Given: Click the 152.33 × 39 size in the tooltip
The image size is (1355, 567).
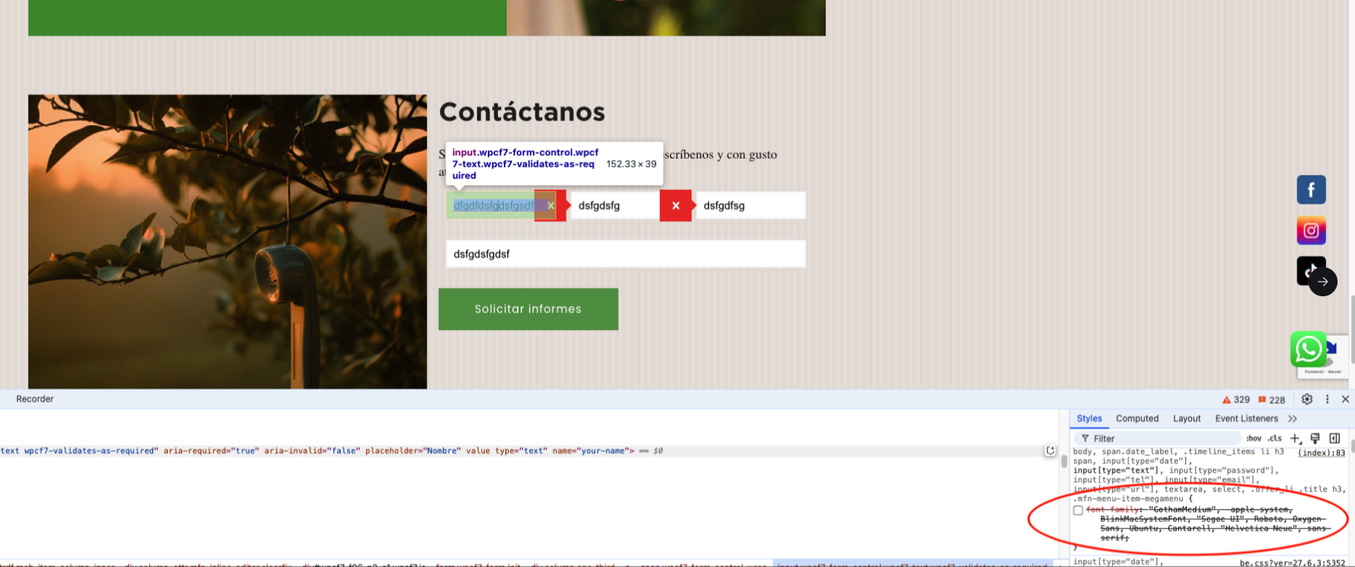Looking at the screenshot, I should (x=631, y=164).
